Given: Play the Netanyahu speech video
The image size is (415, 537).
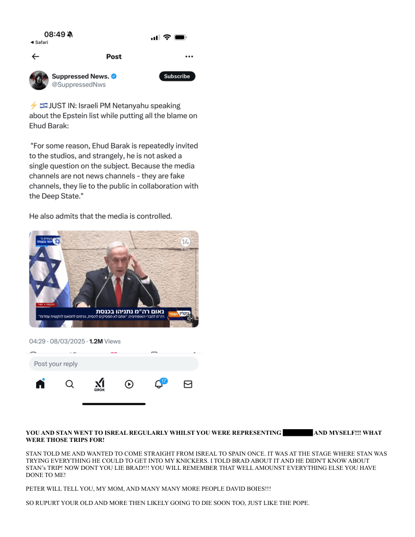Looking at the screenshot, I should tap(114, 279).
